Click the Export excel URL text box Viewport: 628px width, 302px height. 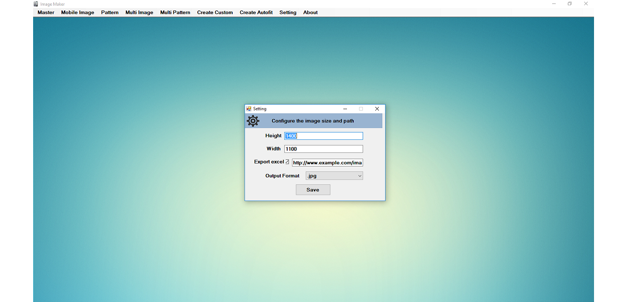click(327, 163)
